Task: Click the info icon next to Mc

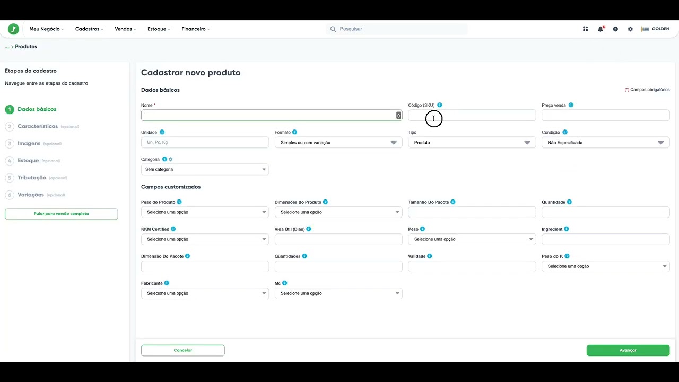Action: 284,283
